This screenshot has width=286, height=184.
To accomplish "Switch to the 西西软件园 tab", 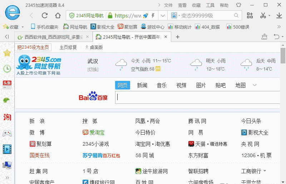I will 53,37.
